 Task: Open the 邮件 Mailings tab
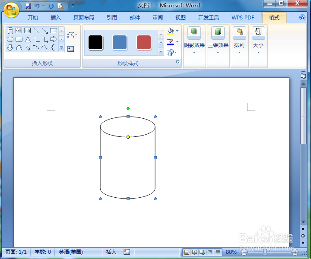coord(135,18)
